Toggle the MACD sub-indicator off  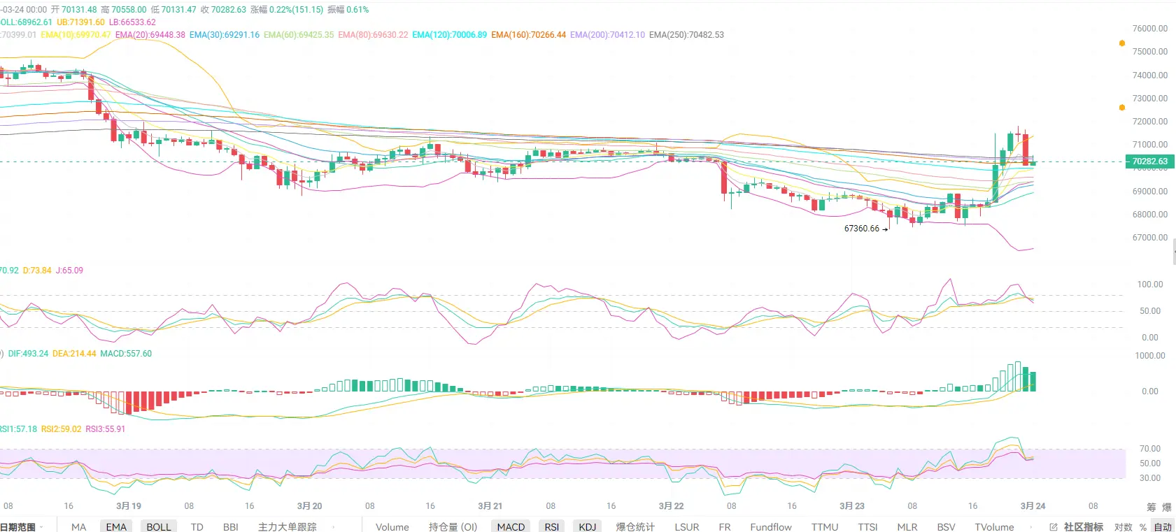511,527
